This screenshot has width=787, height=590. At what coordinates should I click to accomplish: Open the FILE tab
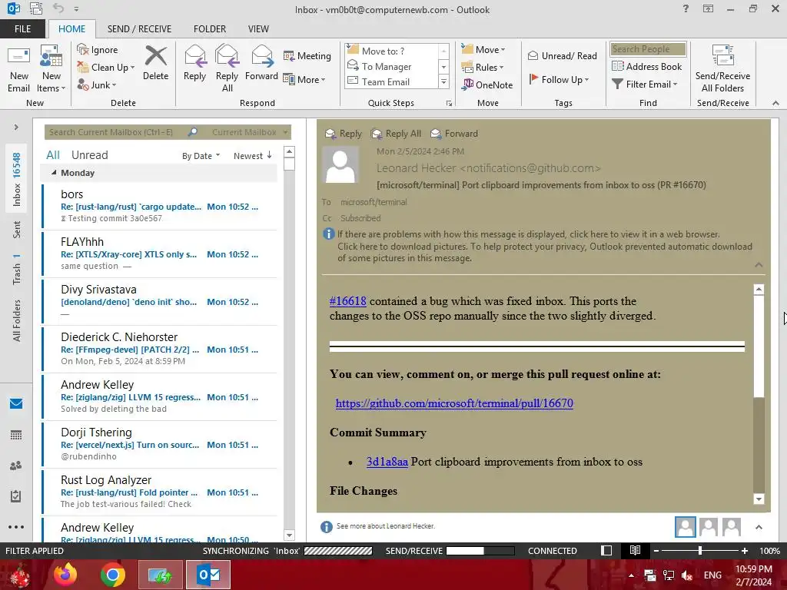(22, 29)
